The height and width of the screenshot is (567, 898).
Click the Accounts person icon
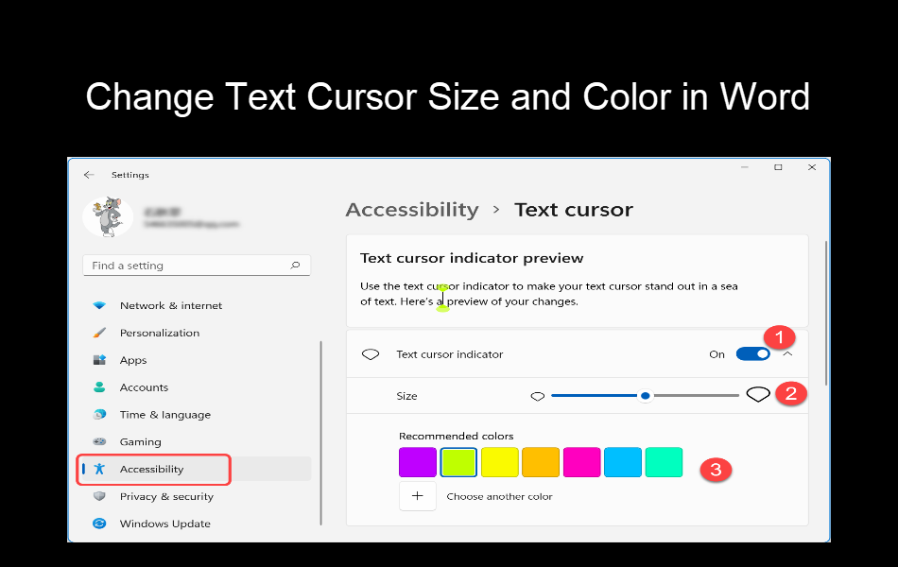click(99, 387)
